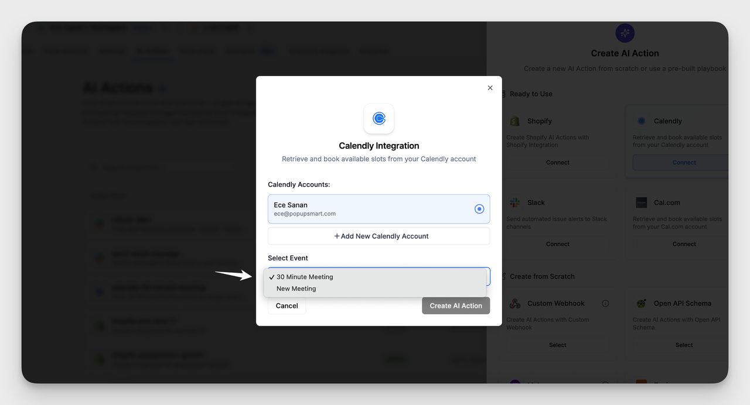Click the Shopify bag icon

click(x=514, y=121)
